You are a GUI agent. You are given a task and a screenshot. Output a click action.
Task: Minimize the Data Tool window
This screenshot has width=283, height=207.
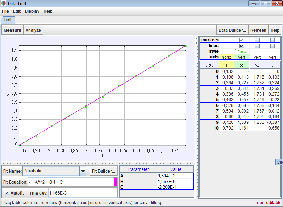coord(254,4)
